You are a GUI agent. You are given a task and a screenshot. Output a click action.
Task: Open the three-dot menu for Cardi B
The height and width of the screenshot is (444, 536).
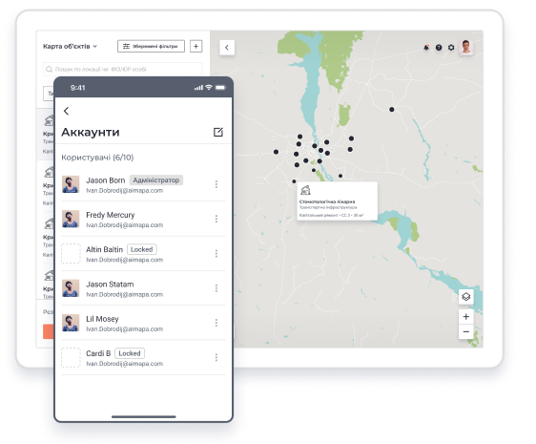[x=216, y=357]
